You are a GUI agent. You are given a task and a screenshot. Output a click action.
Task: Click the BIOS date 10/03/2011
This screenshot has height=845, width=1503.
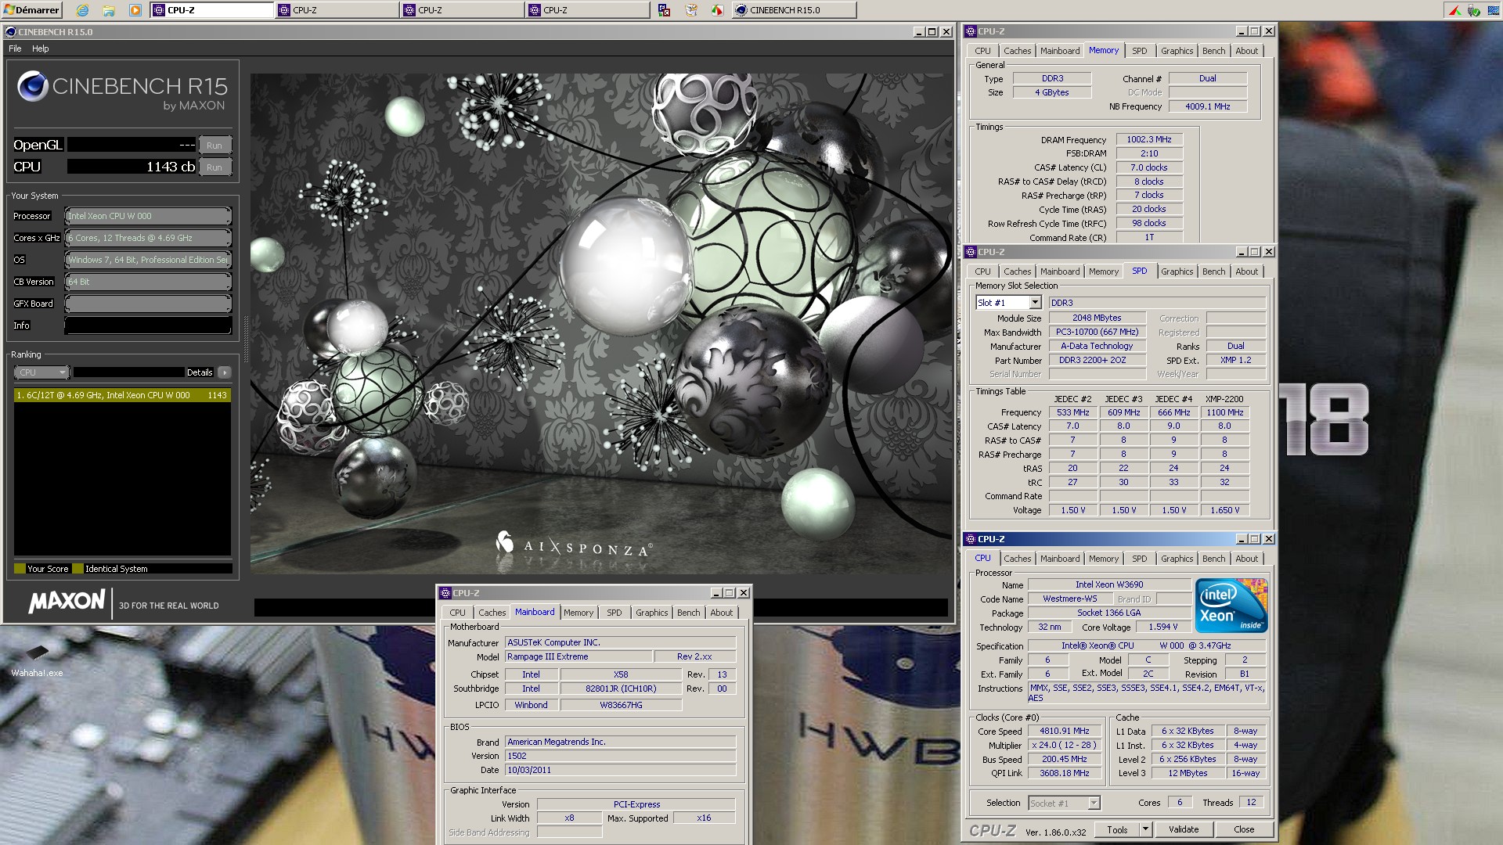click(x=620, y=770)
